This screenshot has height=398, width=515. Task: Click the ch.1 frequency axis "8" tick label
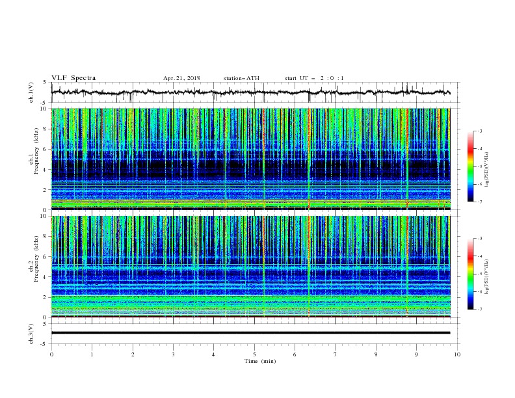(x=46, y=129)
